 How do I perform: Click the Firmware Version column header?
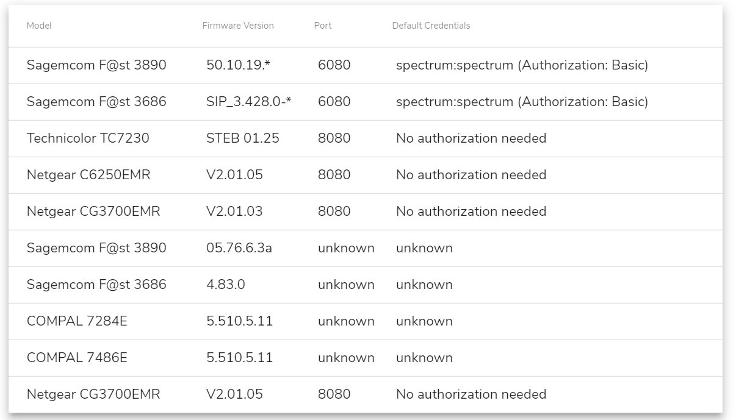(238, 26)
